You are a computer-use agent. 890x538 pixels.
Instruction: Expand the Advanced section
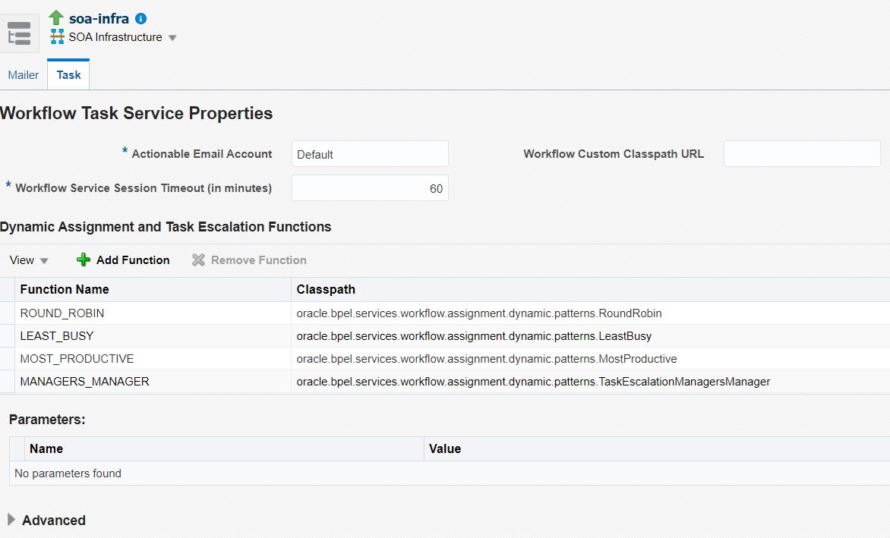(x=11, y=519)
